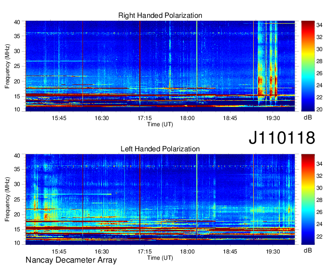
Task: Click the 15 MHz tick of Right Handed plot
Action: 17,96
